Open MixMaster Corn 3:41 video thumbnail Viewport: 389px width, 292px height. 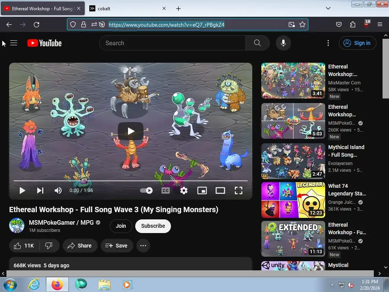click(293, 81)
